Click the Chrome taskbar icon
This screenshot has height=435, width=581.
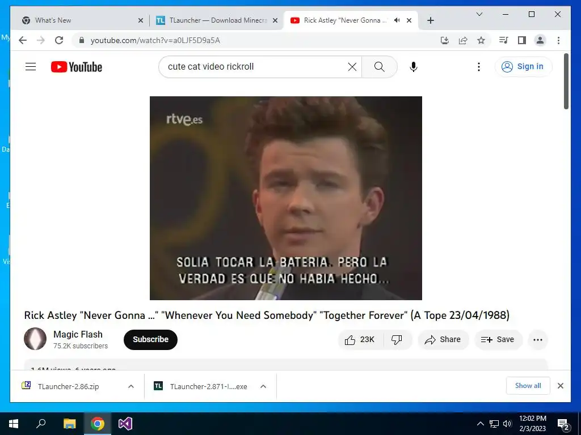(x=98, y=424)
